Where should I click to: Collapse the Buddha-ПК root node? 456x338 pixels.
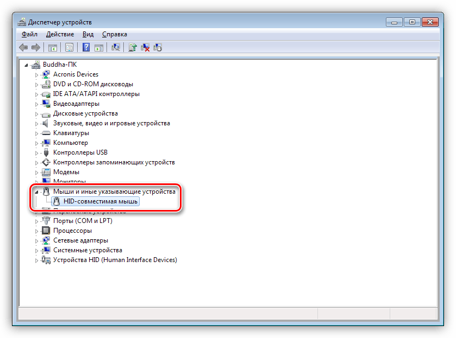(x=27, y=65)
